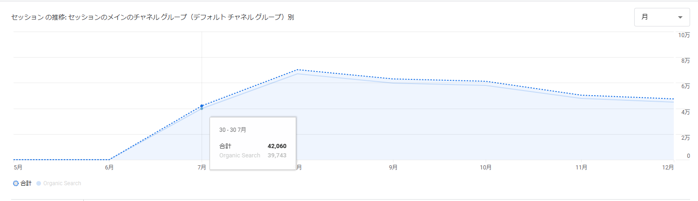
Task: Click the 合計 value 42,060 in the tooltip
Action: (x=277, y=146)
